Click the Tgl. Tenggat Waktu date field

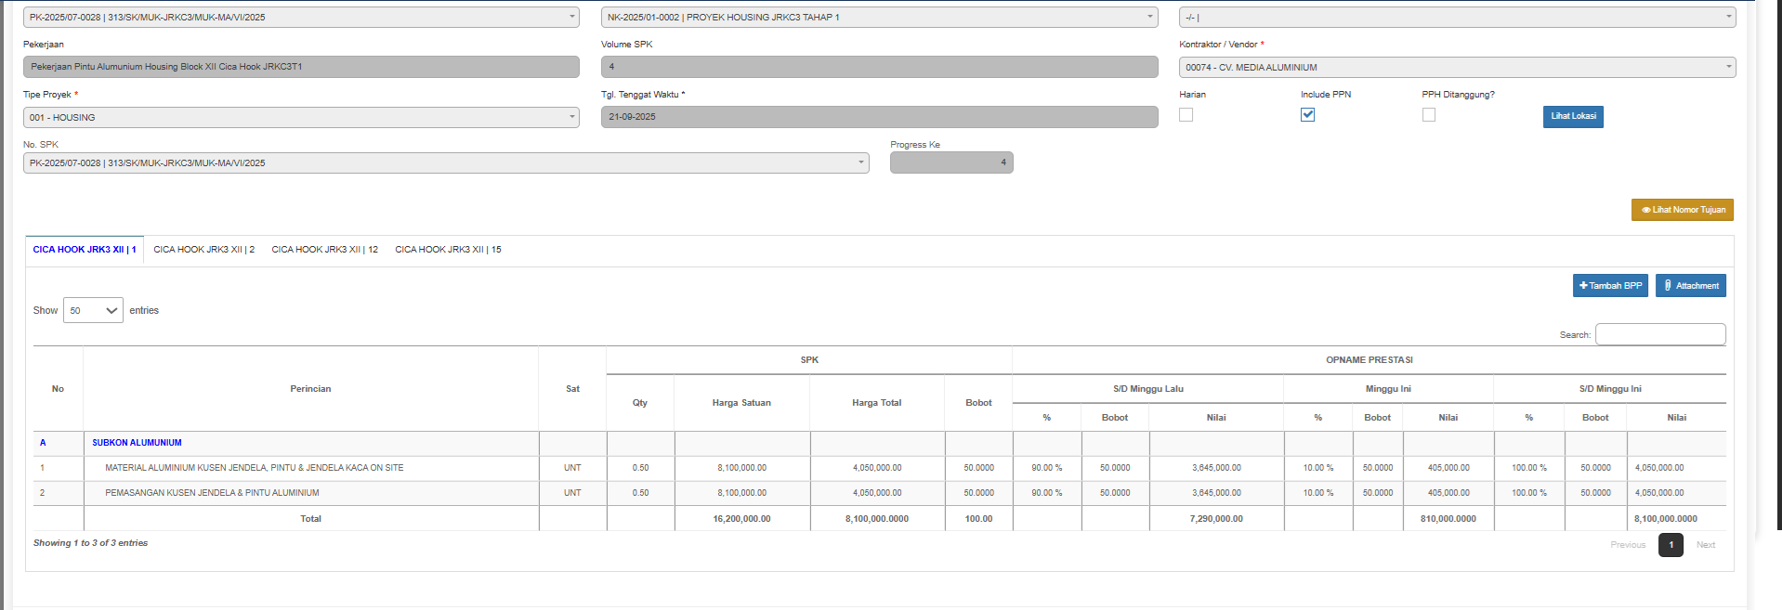click(879, 117)
